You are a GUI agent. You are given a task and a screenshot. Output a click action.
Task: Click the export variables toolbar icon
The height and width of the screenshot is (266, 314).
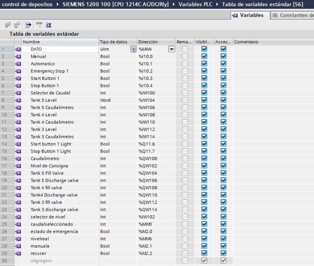[x=28, y=25]
